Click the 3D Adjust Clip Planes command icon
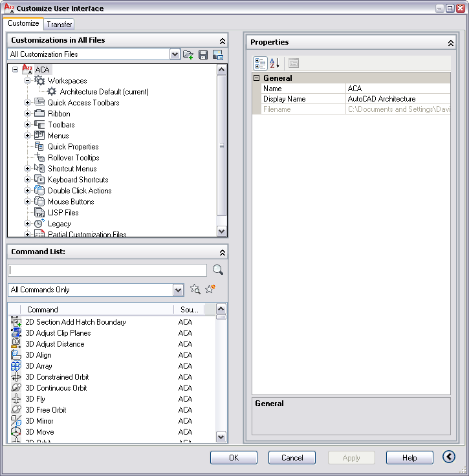 point(16,332)
